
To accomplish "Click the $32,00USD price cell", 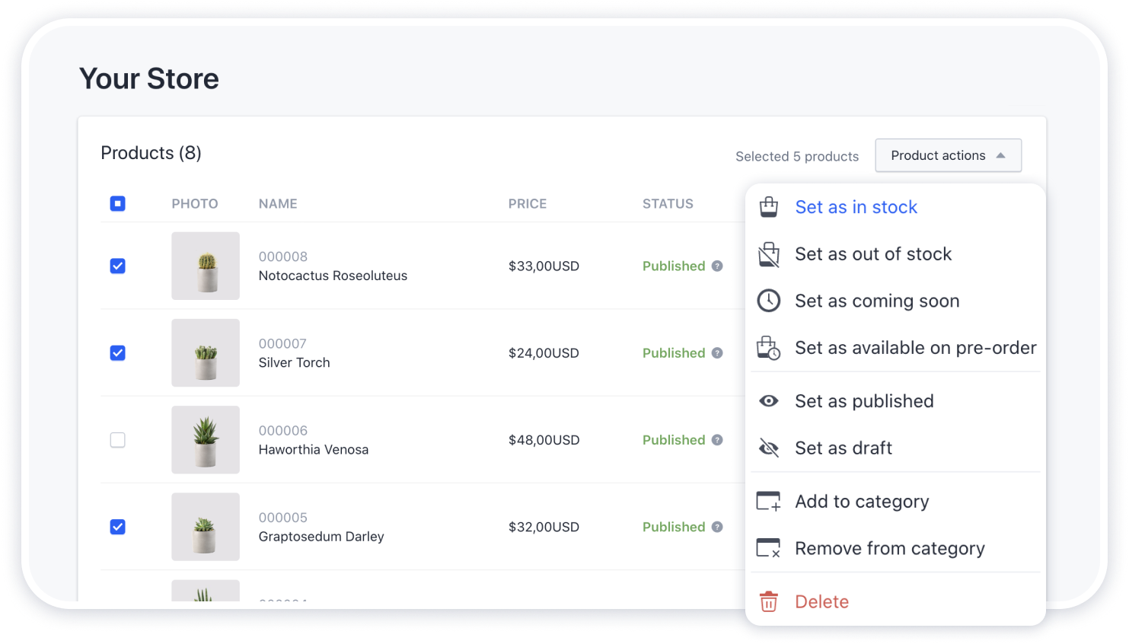I will [x=544, y=527].
